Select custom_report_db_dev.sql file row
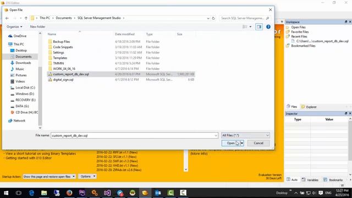 tap(121, 74)
